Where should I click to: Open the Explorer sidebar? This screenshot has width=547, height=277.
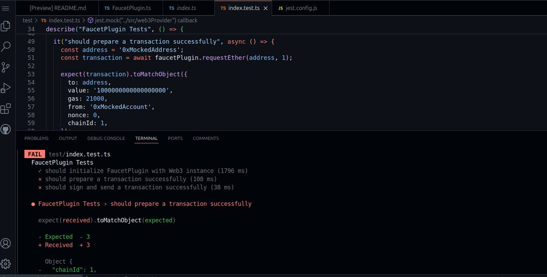coord(6,26)
